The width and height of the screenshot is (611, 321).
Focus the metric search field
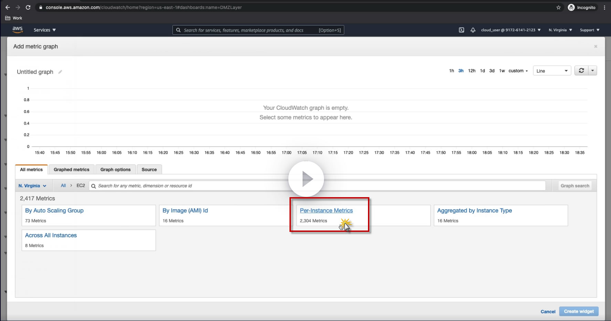click(x=317, y=186)
